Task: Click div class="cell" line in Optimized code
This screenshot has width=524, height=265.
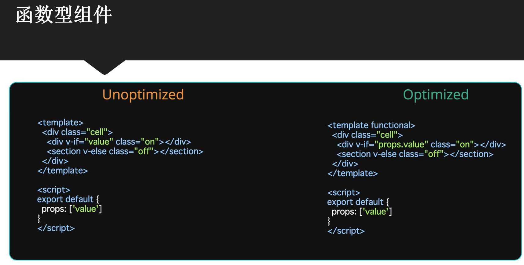Action: pos(367,135)
